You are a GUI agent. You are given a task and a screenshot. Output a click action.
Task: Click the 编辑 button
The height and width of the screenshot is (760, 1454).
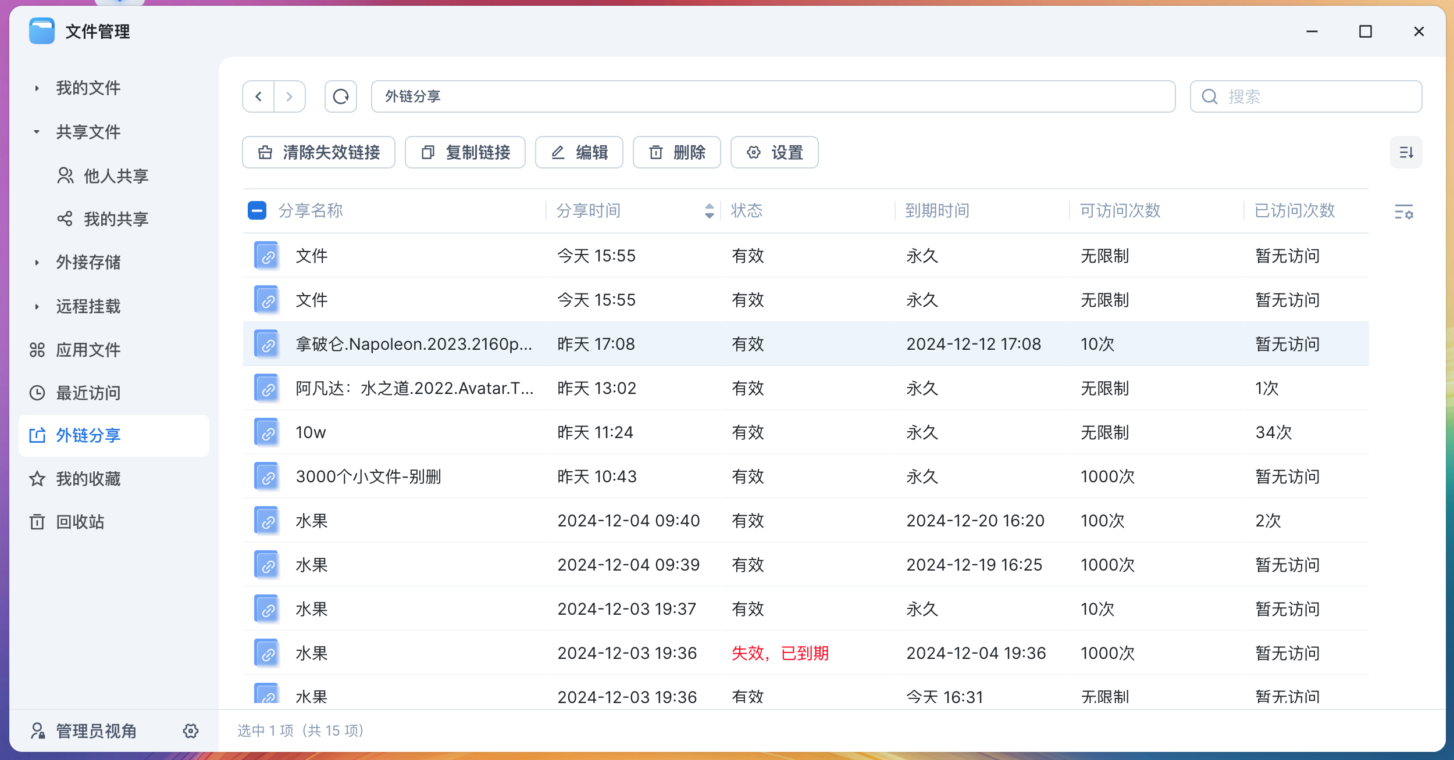tap(579, 152)
